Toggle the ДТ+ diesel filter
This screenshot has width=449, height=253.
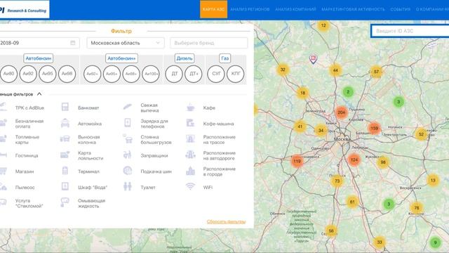194,74
